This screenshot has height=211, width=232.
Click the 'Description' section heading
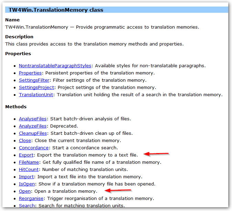(x=19, y=37)
